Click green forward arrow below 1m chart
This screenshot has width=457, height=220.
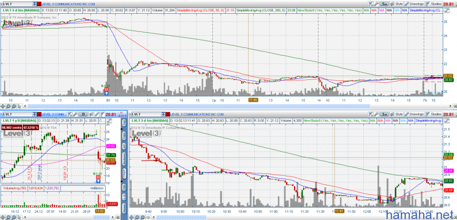(148, 217)
